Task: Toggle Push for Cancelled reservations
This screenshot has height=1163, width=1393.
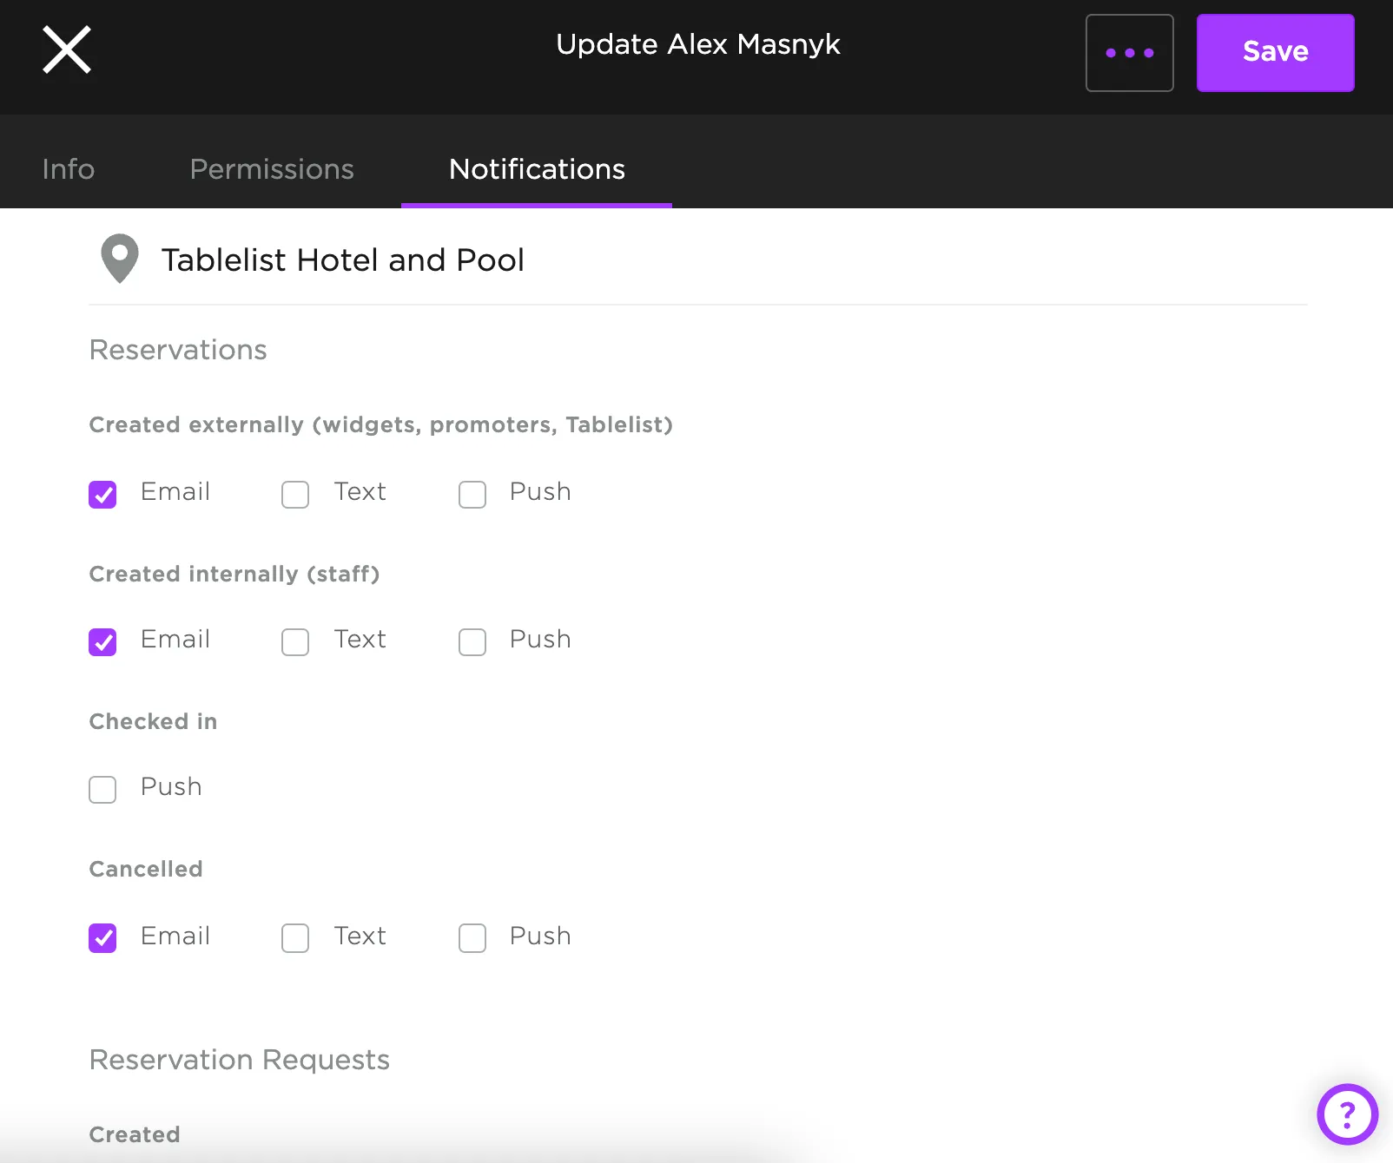Action: click(x=472, y=938)
